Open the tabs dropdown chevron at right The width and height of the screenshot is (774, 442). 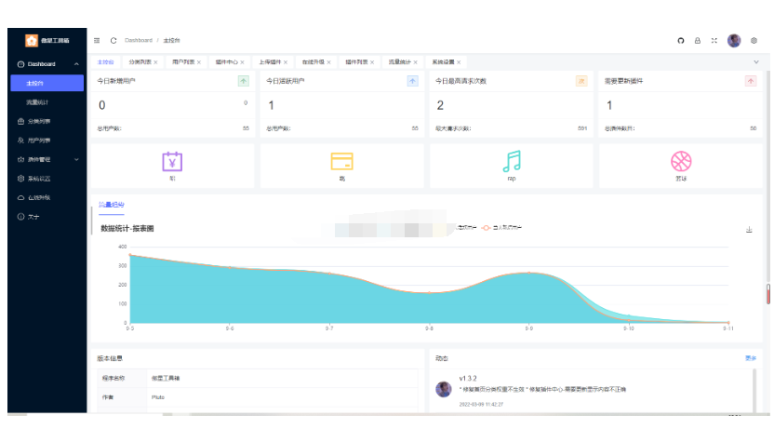756,62
